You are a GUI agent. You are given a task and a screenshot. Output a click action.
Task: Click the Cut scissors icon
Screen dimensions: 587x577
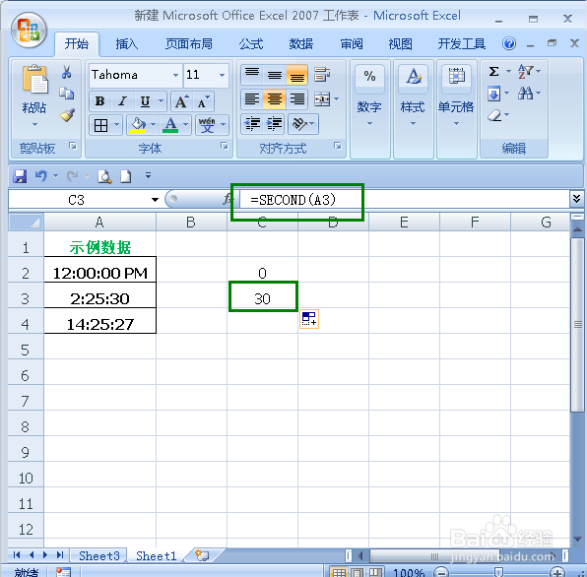point(67,72)
